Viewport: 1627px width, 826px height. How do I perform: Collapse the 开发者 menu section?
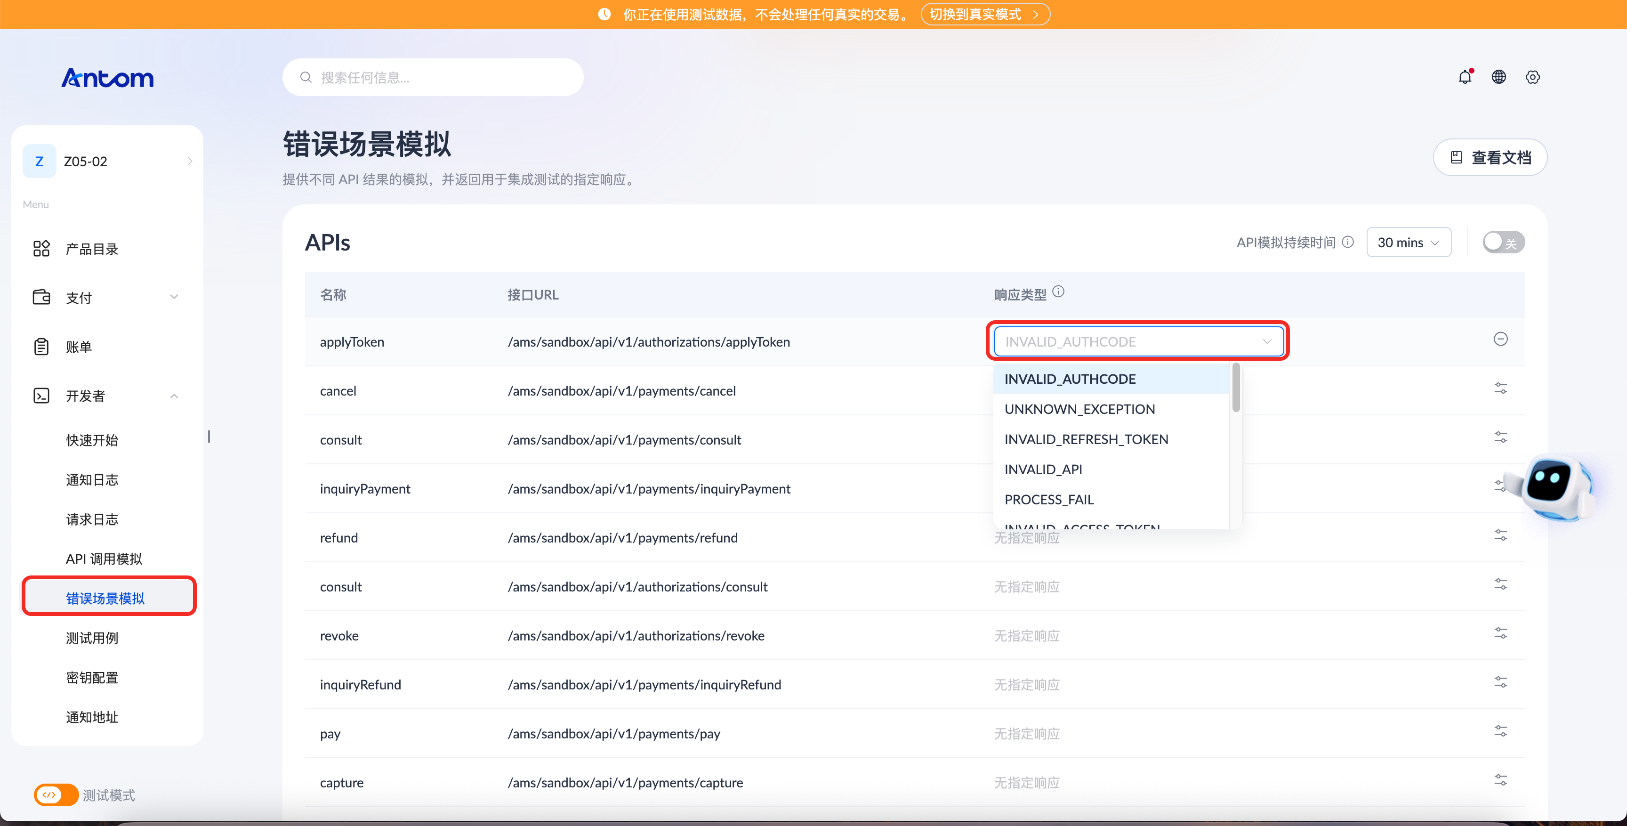click(x=106, y=396)
